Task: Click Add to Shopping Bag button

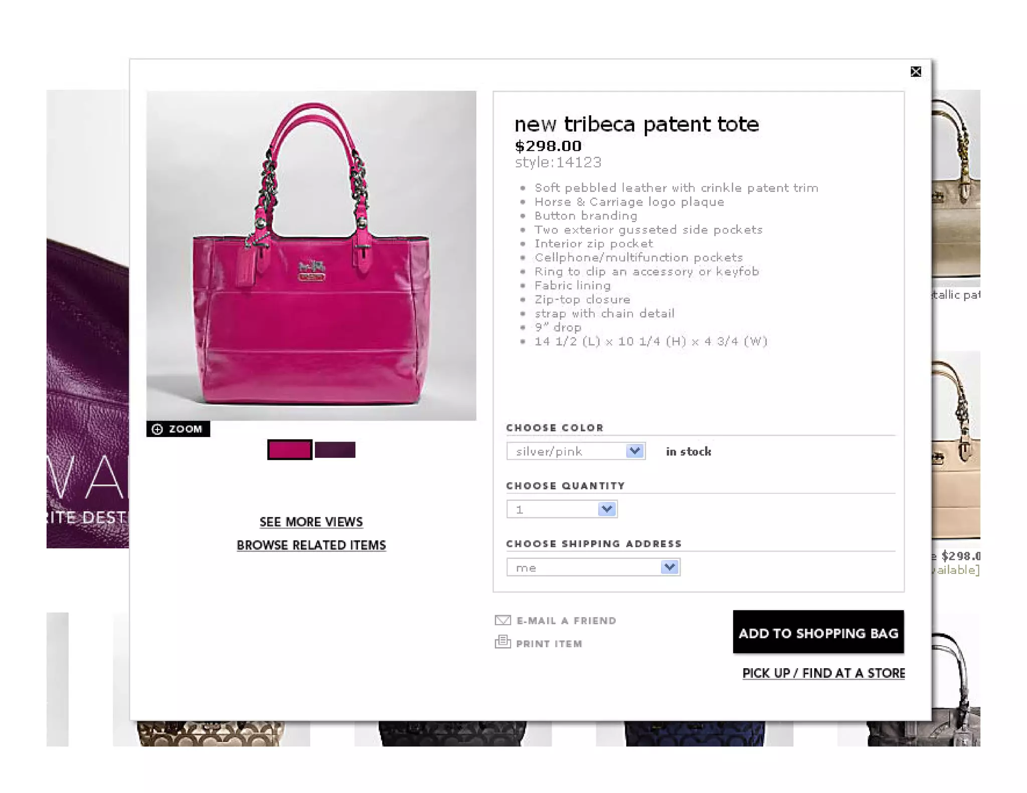Action: pyautogui.click(x=818, y=632)
